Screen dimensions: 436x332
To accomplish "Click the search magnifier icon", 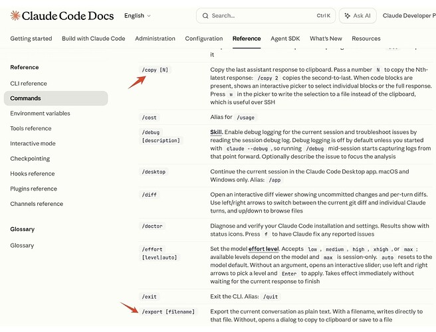I will click(205, 16).
